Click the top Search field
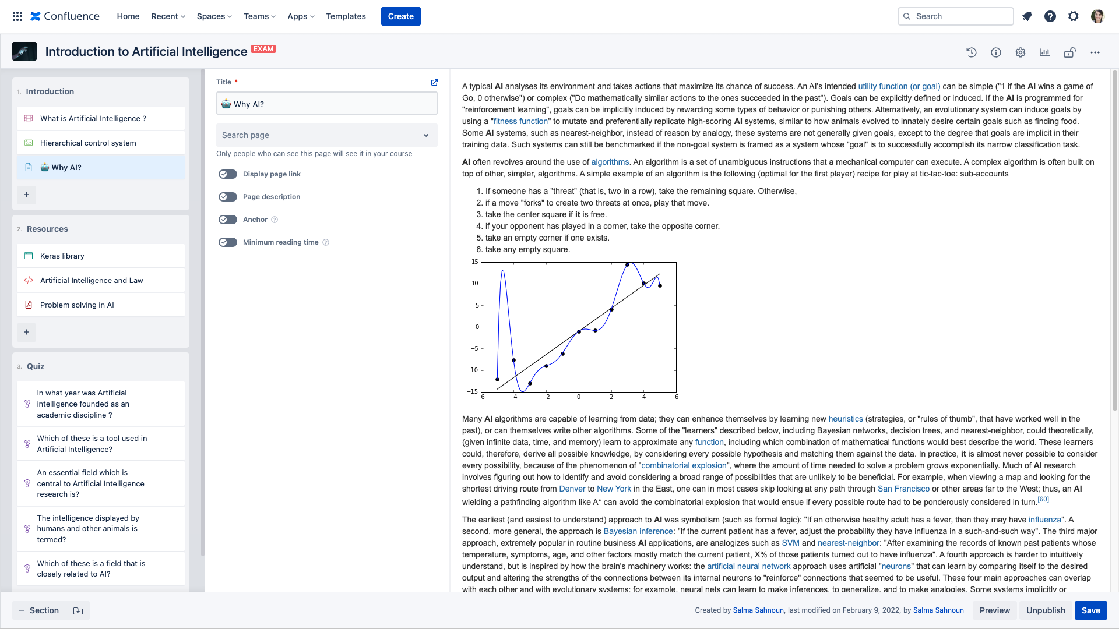Screen dimensions: 1119x629 coord(956,16)
